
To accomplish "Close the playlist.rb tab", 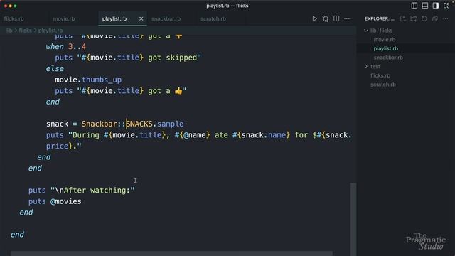I will click(x=141, y=19).
